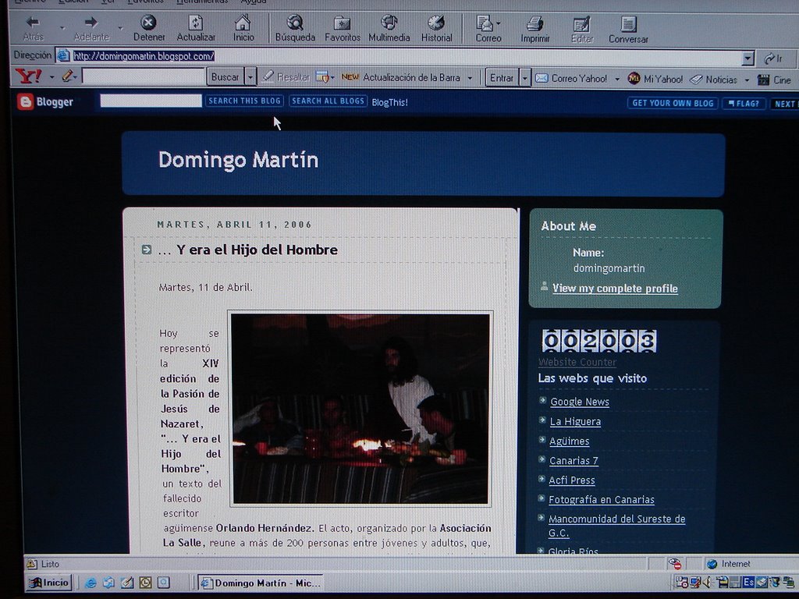This screenshot has width=799, height=599.
Task: Open the Buscar button dropdown arrow
Action: point(250,77)
